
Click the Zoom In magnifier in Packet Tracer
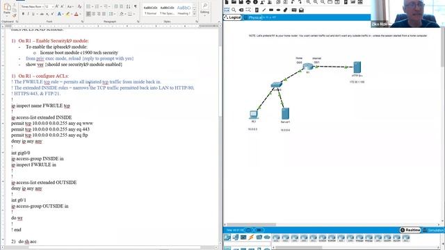(308, 2)
